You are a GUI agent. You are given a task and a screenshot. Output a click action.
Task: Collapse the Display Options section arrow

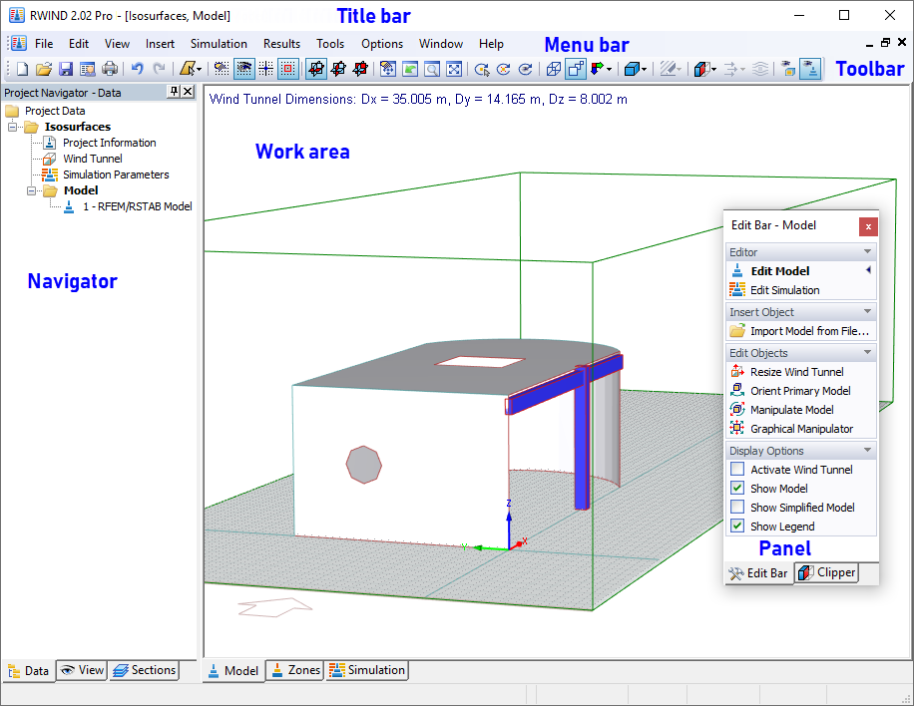coord(867,451)
